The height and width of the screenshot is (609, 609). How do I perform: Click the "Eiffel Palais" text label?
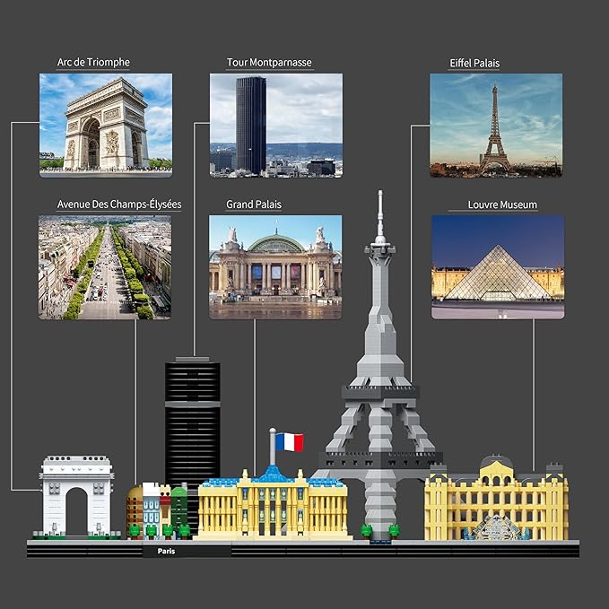[x=474, y=64]
